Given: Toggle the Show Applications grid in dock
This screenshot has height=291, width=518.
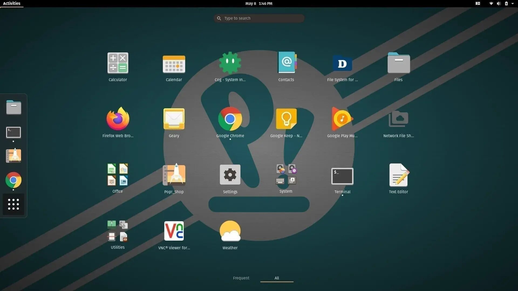Looking at the screenshot, I should [13, 204].
